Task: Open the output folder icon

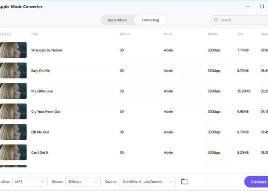Action: (185, 181)
